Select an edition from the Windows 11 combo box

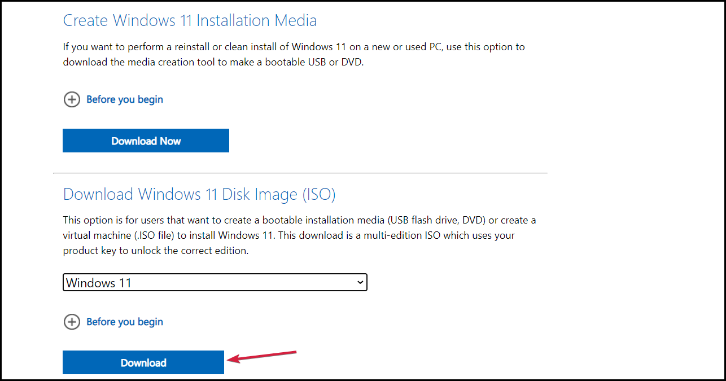(x=215, y=282)
